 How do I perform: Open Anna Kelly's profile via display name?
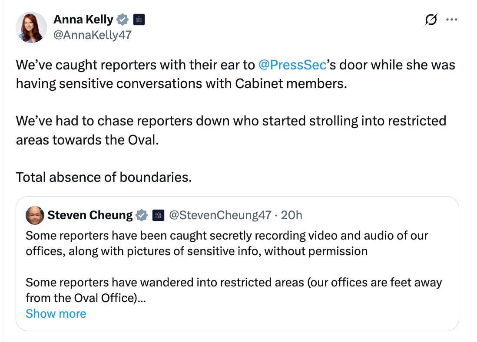pos(83,20)
